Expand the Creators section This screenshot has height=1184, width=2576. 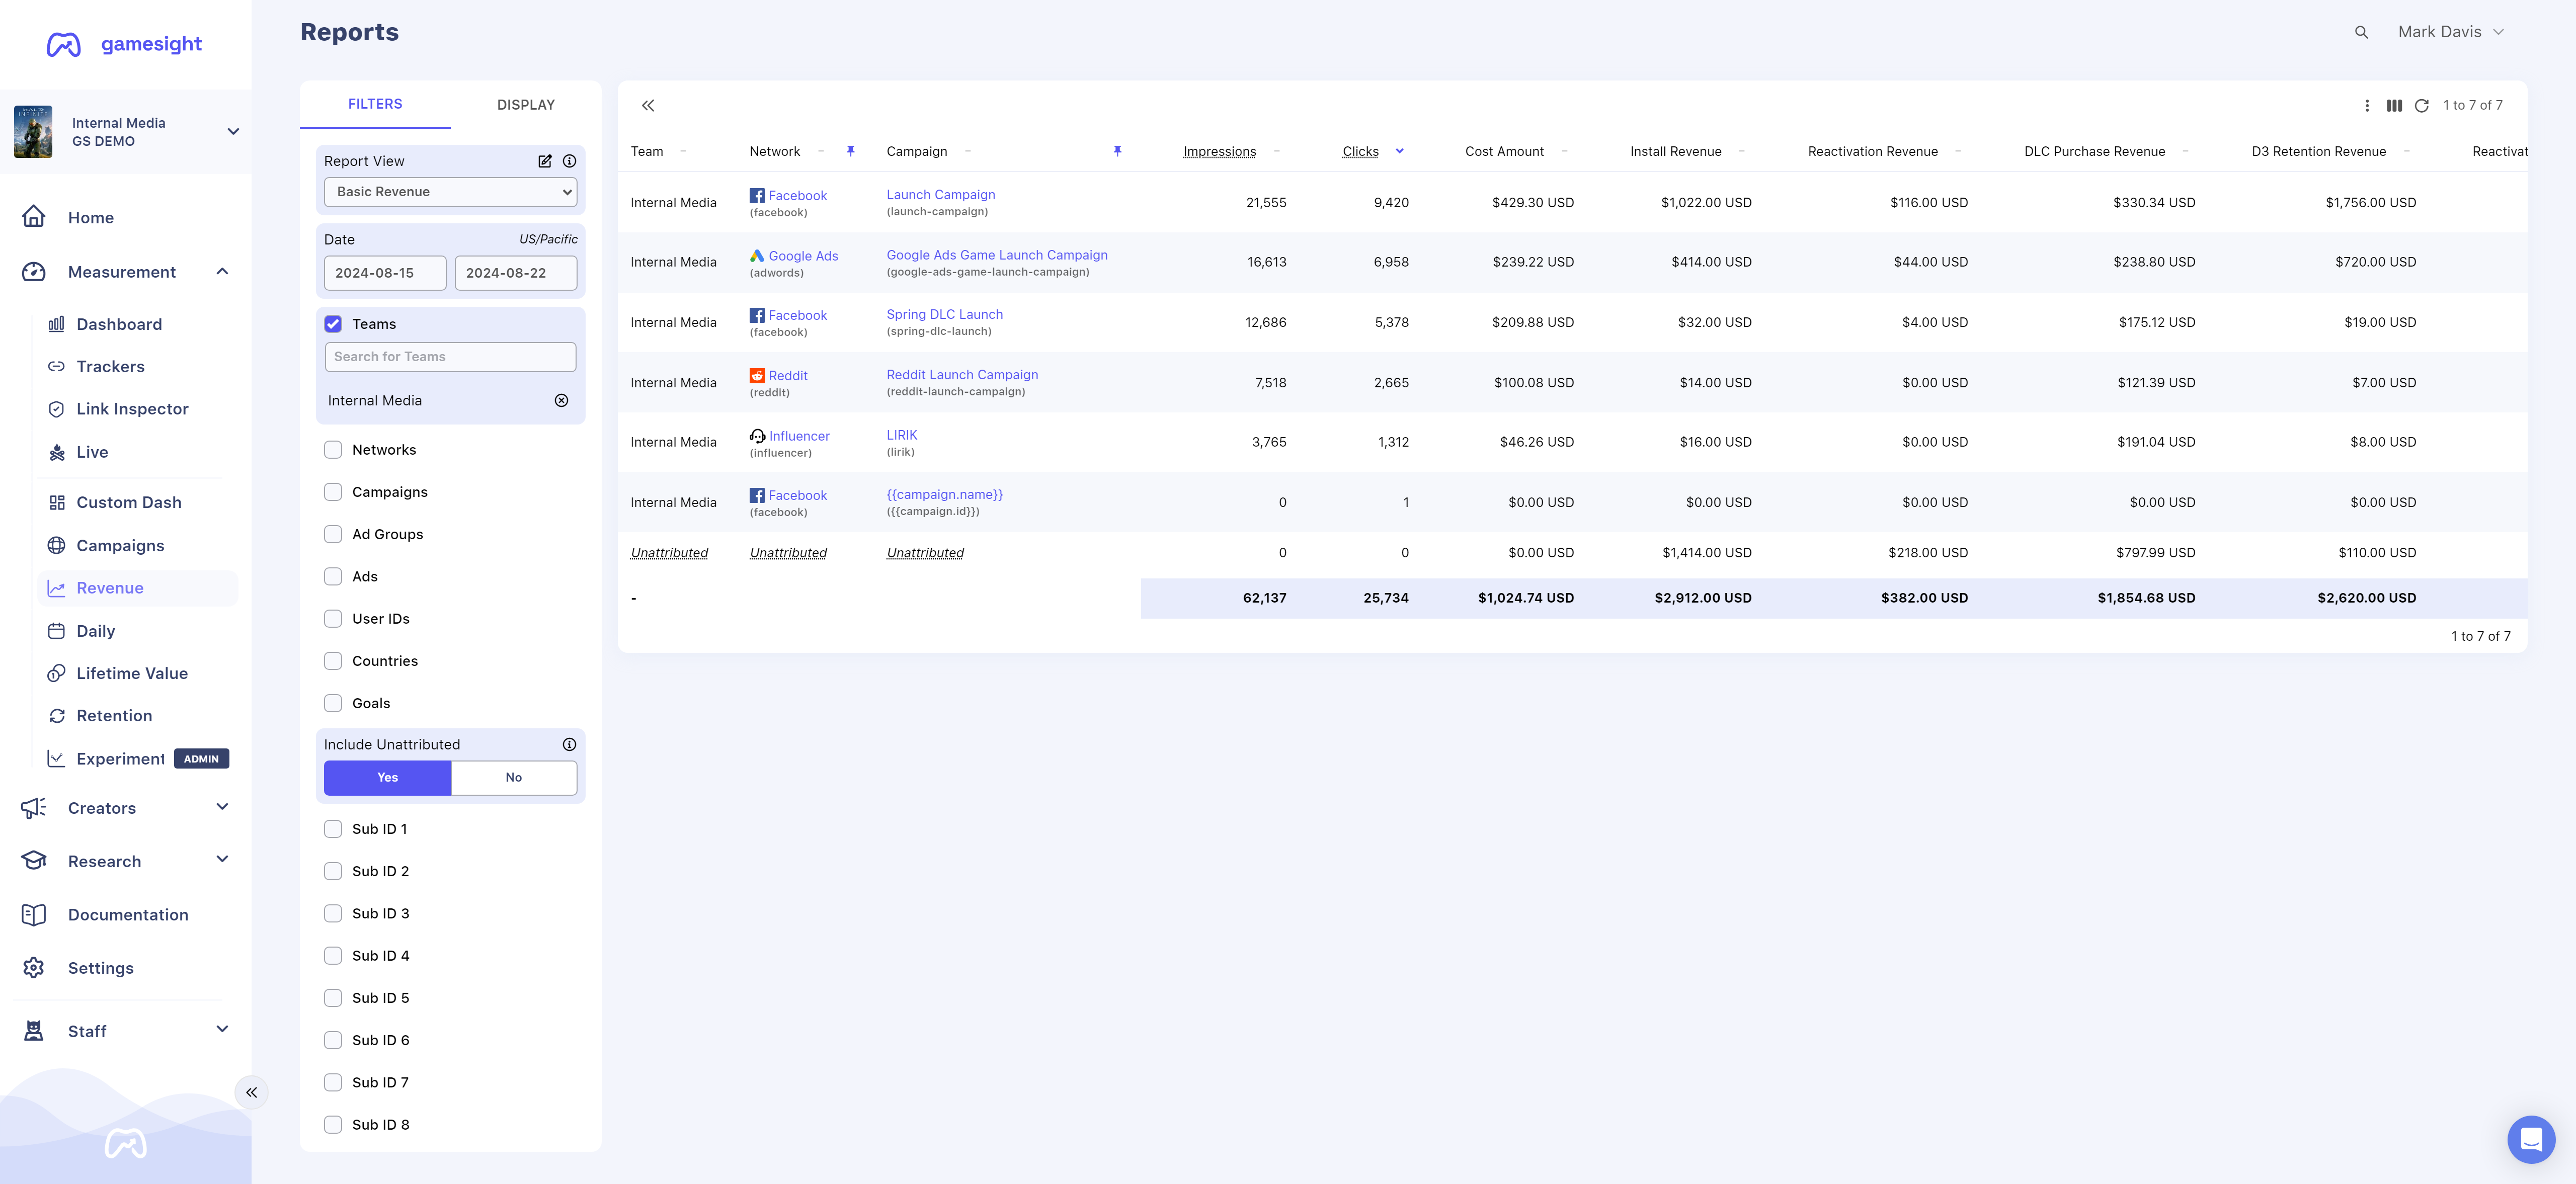click(222, 807)
